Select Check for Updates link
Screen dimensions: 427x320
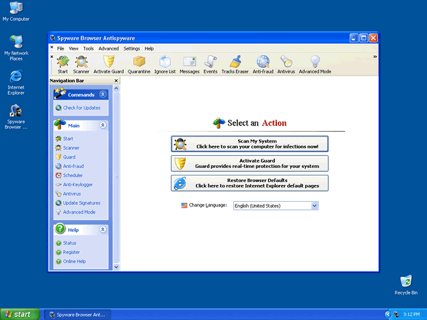point(81,108)
